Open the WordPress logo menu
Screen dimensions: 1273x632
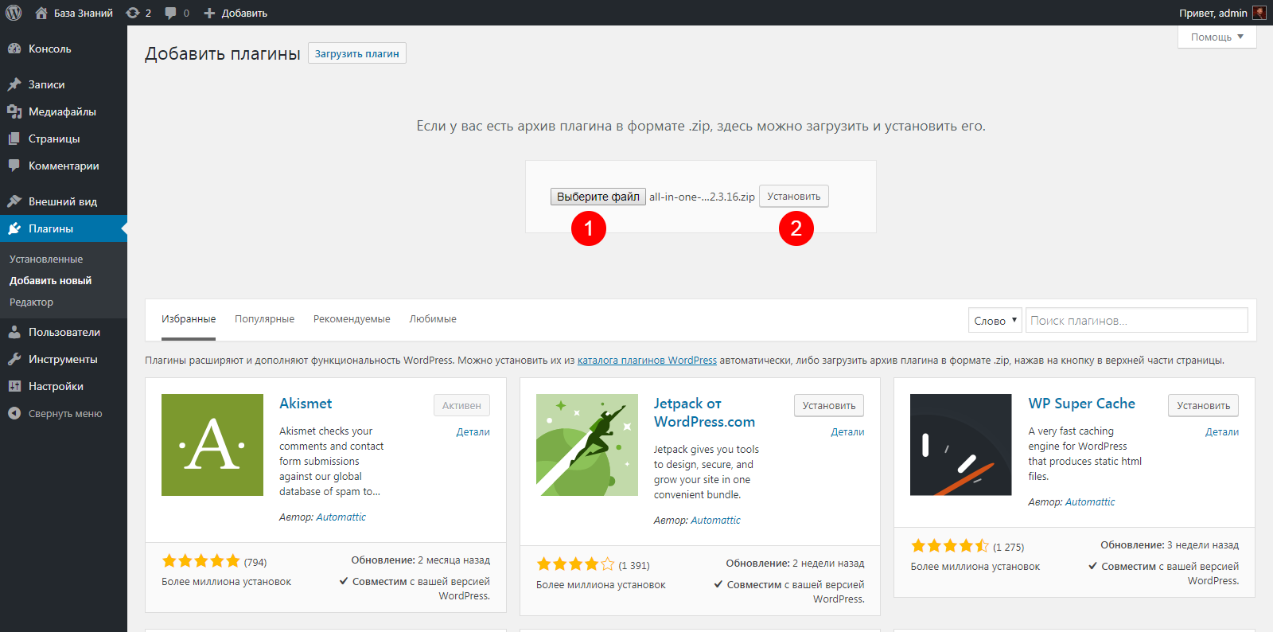point(14,13)
